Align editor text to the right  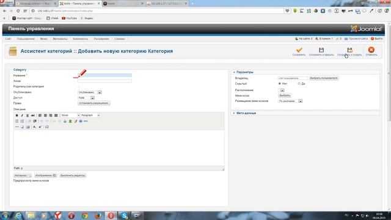51,116
